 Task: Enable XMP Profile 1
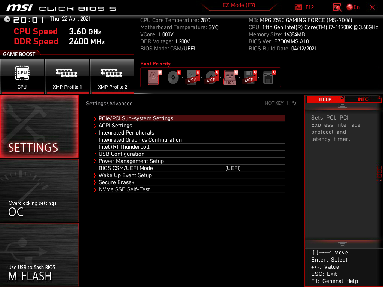67,76
